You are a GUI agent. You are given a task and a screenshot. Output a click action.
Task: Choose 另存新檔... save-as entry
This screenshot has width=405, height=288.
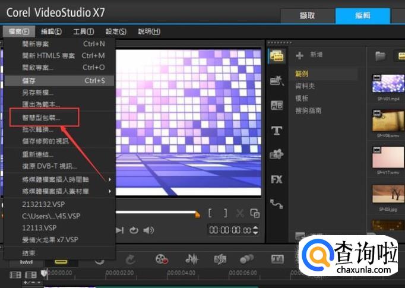(59, 92)
